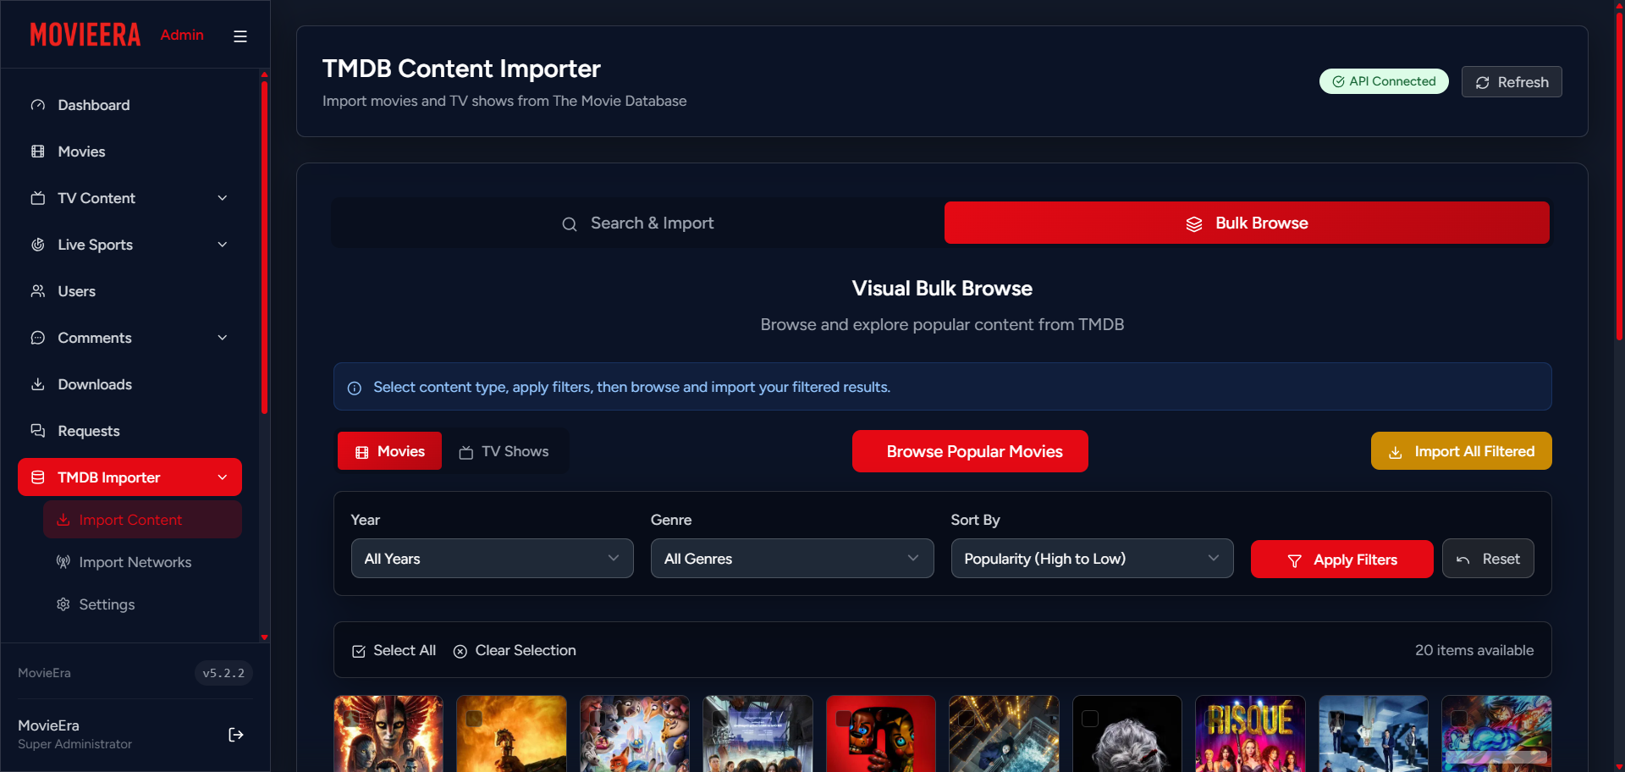This screenshot has height=772, width=1625.
Task: Click the logout icon next to Super Administrator
Action: [236, 735]
